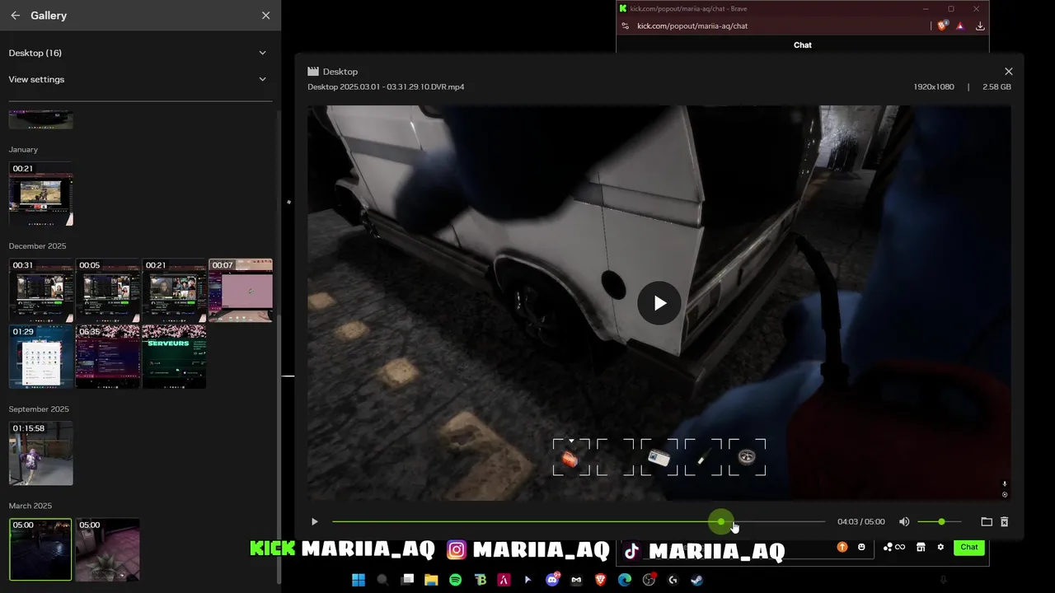
Task: Select the pink-floor 05:00 March clip
Action: [108, 549]
